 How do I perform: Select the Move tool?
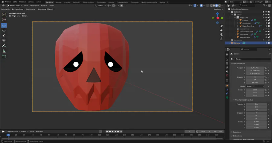coord(4,25)
